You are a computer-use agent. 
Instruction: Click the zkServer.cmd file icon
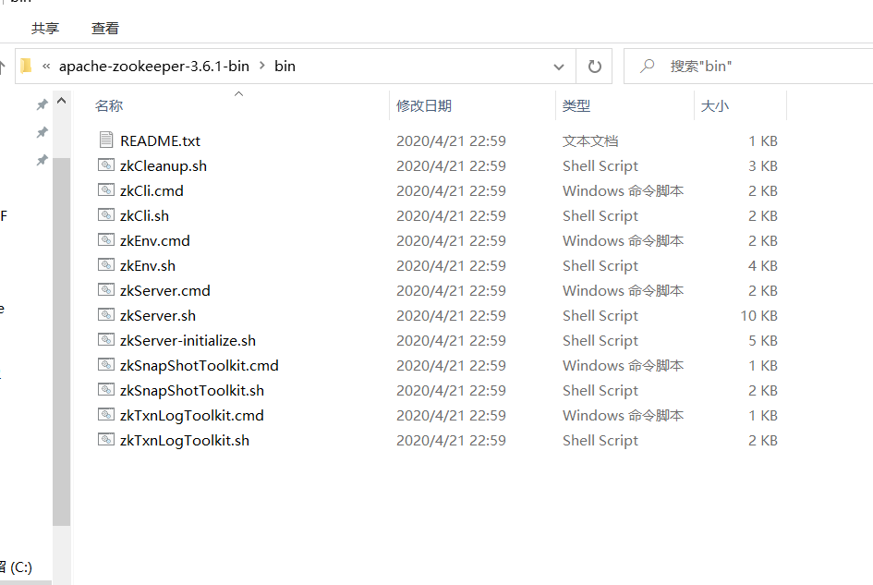point(106,289)
